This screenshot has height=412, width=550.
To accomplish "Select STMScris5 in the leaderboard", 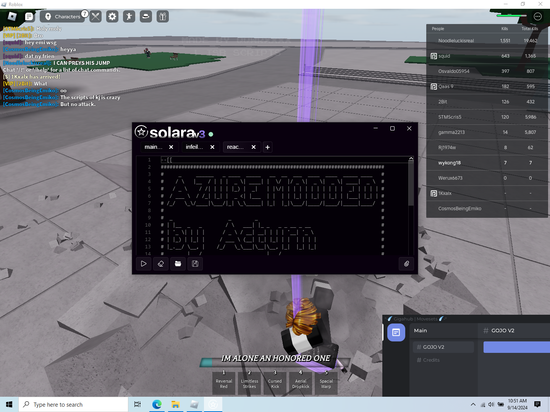I will tap(487, 117).
